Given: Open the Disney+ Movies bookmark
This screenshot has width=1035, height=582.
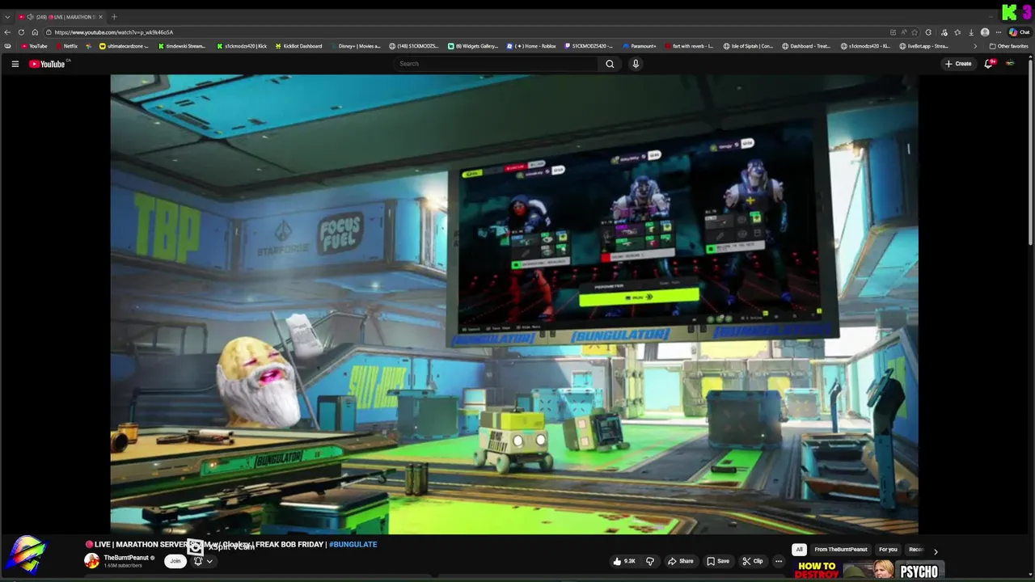Looking at the screenshot, I should point(356,46).
